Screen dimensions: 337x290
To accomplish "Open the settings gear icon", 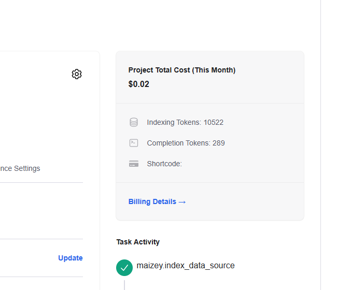I will pos(77,74).
